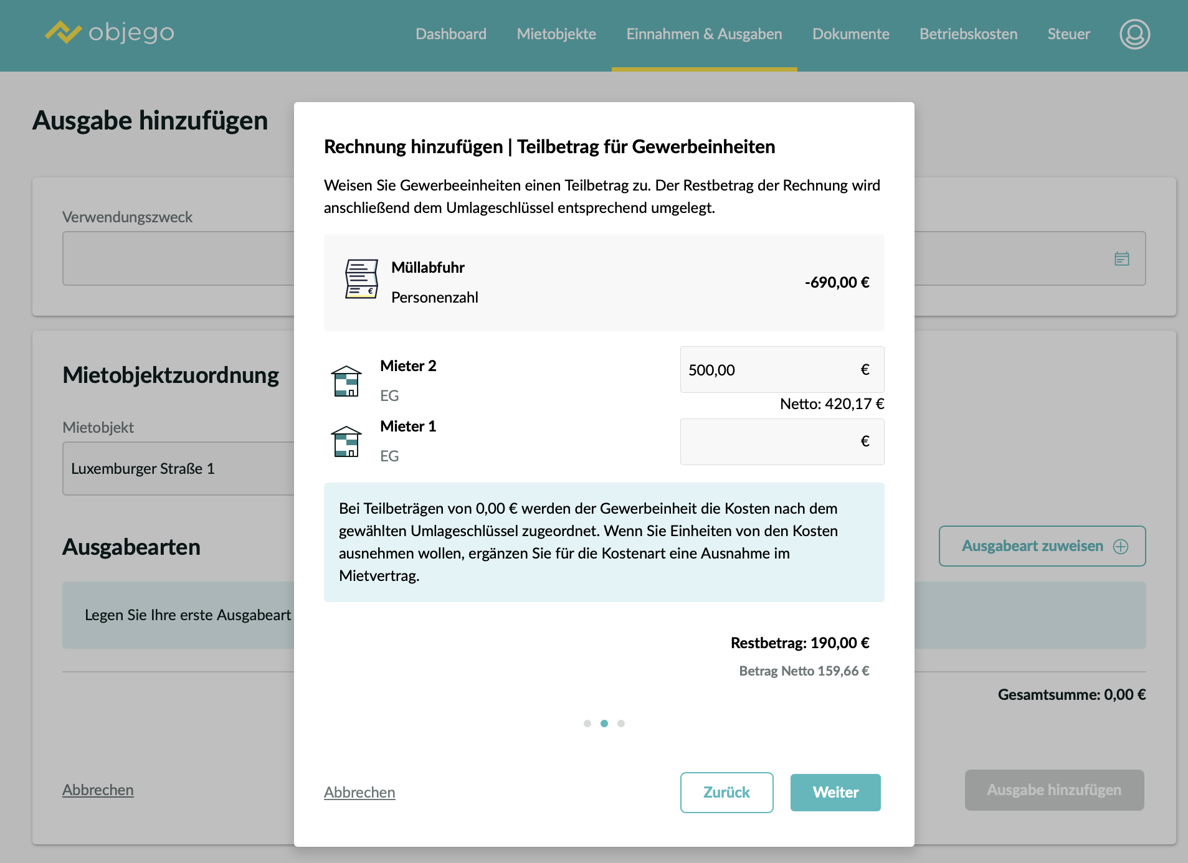This screenshot has height=863, width=1188.
Task: Click the Teilbeträge info notice box
Action: click(604, 542)
